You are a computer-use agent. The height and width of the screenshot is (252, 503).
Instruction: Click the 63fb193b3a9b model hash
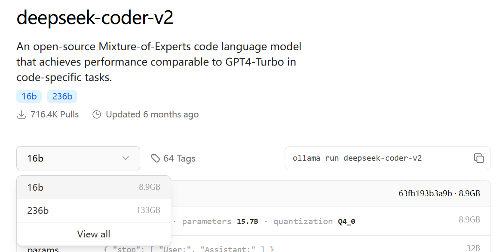coord(425,193)
